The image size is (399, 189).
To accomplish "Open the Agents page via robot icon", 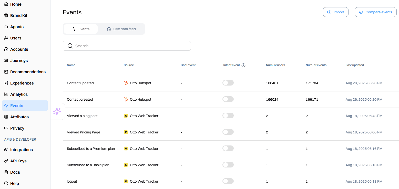I will point(6,27).
